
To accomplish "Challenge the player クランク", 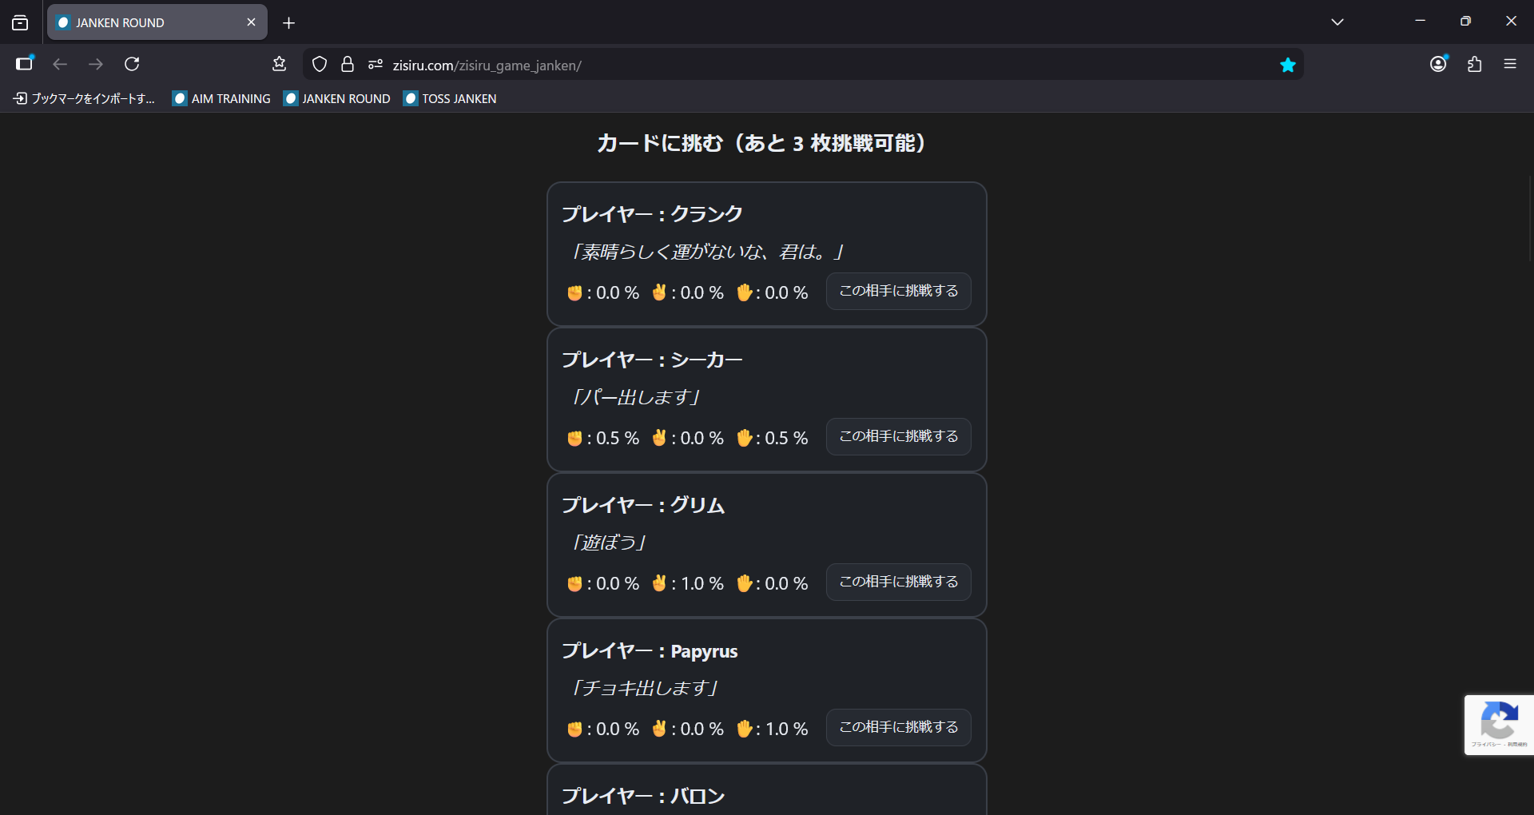I will pos(898,291).
